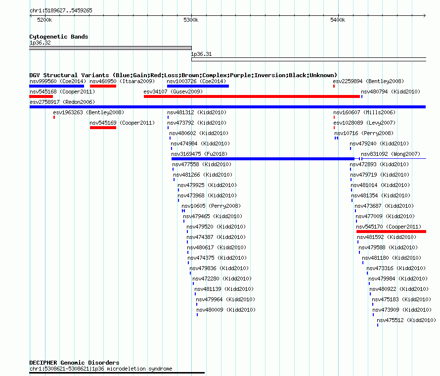Image resolution: width=440 pixels, height=376 pixels.
Task: Open nsv3169475 (Fu2018) variant label
Action: pyautogui.click(x=199, y=154)
